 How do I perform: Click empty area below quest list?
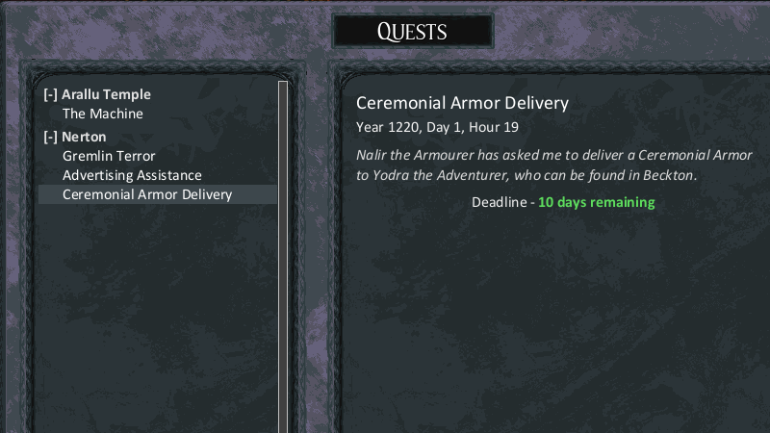(157, 319)
